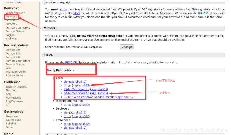The width and height of the screenshot is (231, 135).
Task: Open the IRC link
Action: (x=8, y=105)
